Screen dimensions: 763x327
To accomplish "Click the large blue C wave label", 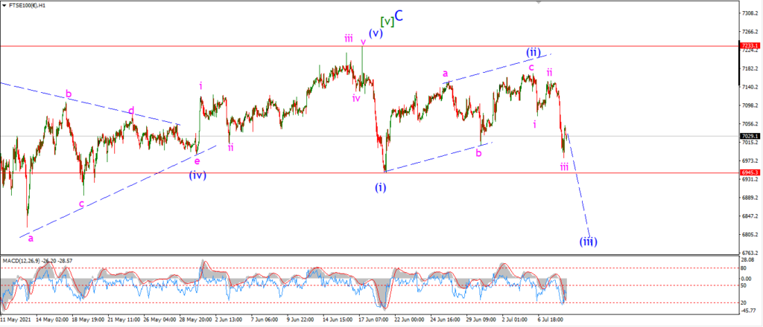I will [x=399, y=16].
